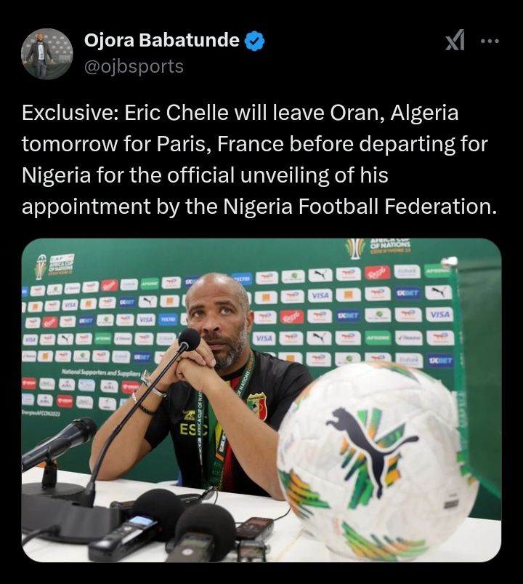Click the handheld microphone at the photo's left edge
This screenshot has height=584, width=523.
(62, 440)
